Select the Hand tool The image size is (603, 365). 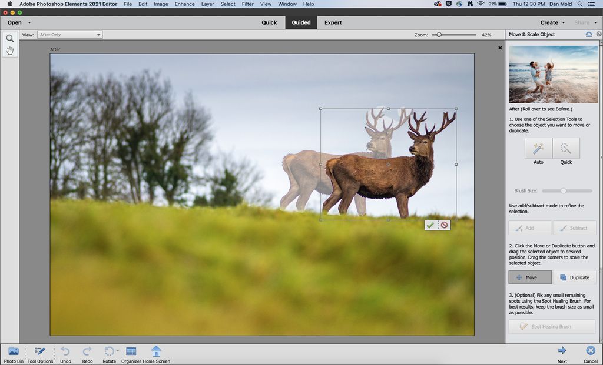click(9, 51)
